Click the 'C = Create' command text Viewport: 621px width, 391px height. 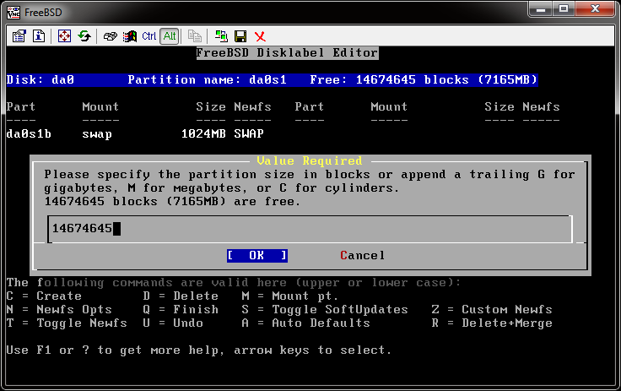pyautogui.click(x=44, y=296)
